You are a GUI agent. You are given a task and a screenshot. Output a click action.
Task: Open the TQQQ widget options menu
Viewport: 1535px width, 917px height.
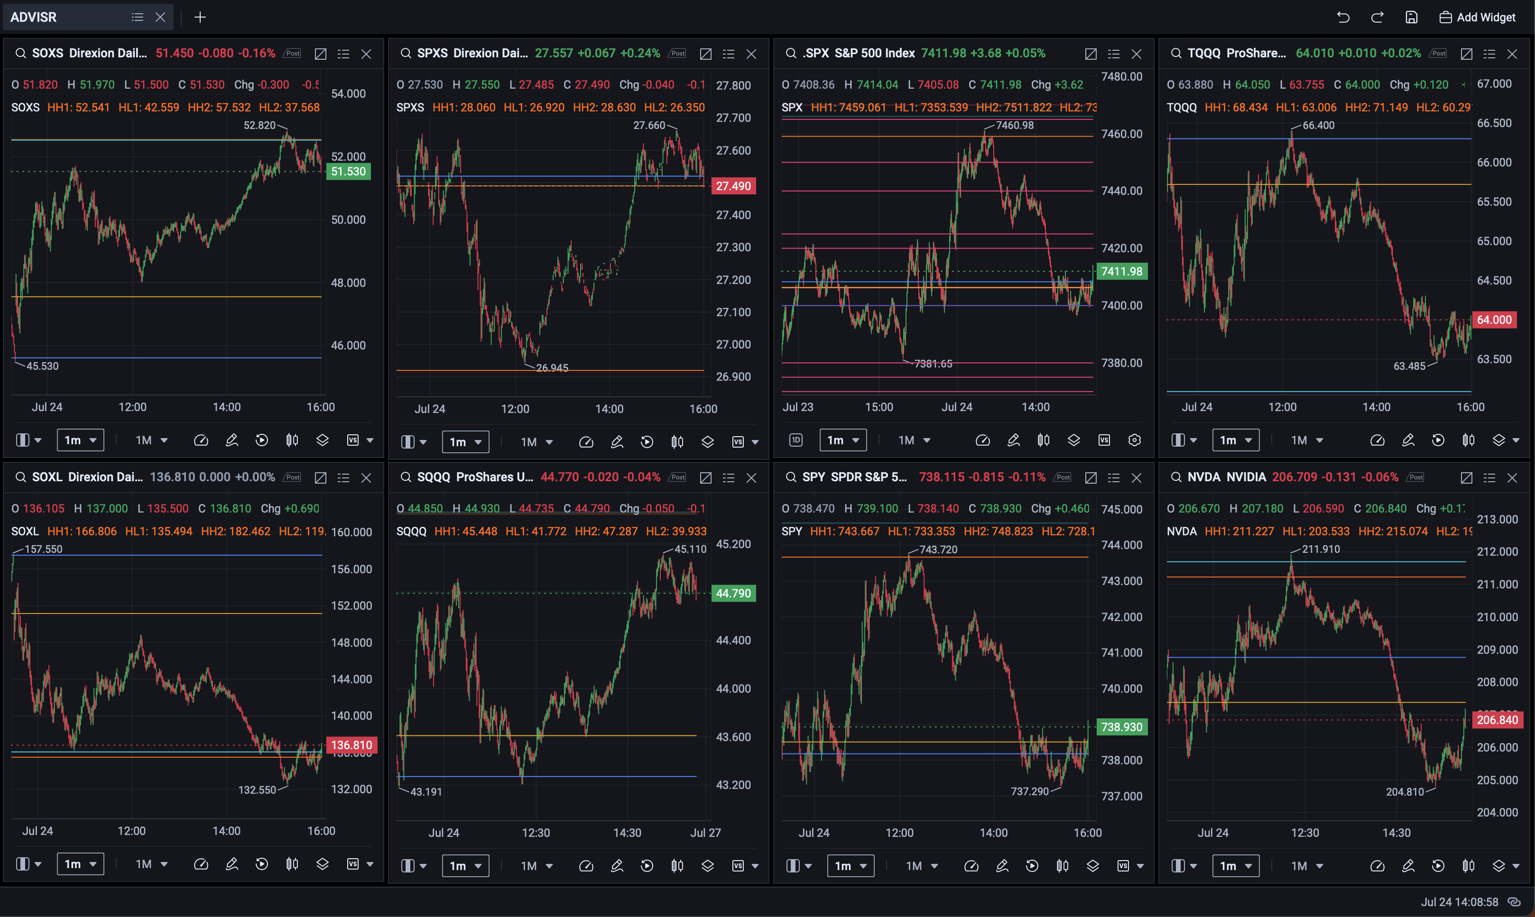(x=1489, y=54)
